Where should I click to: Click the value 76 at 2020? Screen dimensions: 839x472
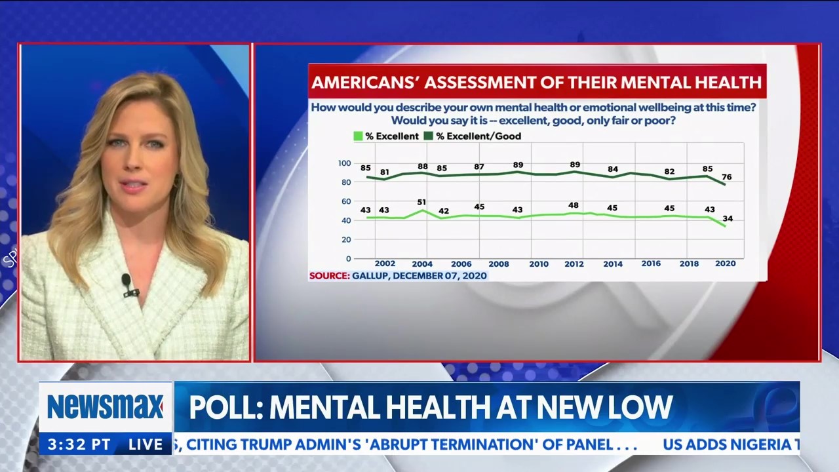click(727, 177)
